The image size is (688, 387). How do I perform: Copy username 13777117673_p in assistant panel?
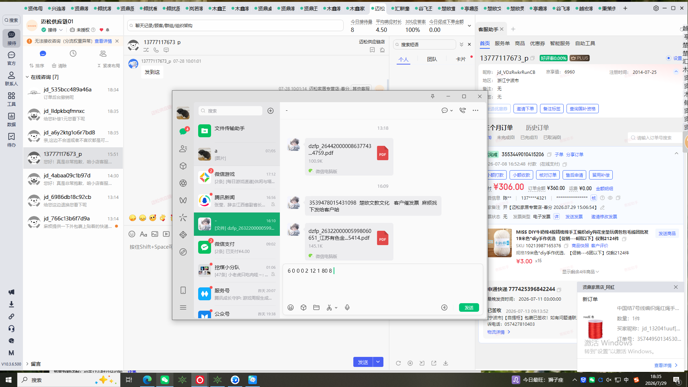(x=532, y=58)
